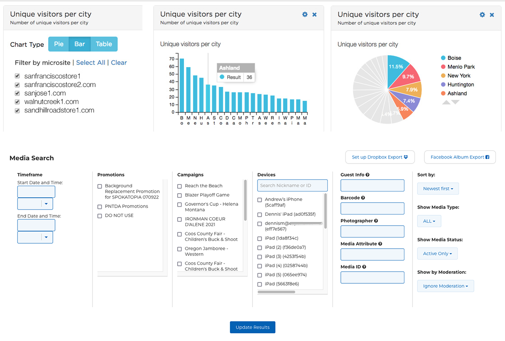This screenshot has height=341, width=505.
Task: Click the Start Date and Time input
Action: pos(36,192)
